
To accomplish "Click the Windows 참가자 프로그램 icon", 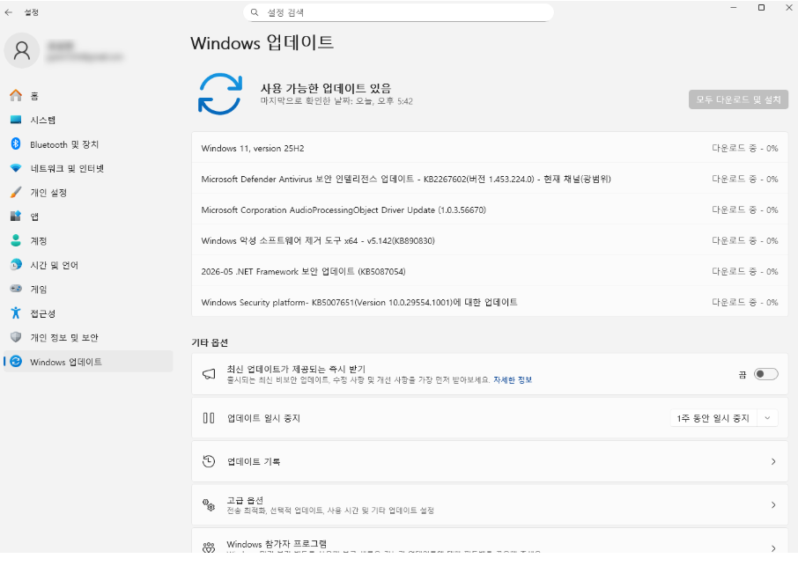I will tap(209, 547).
